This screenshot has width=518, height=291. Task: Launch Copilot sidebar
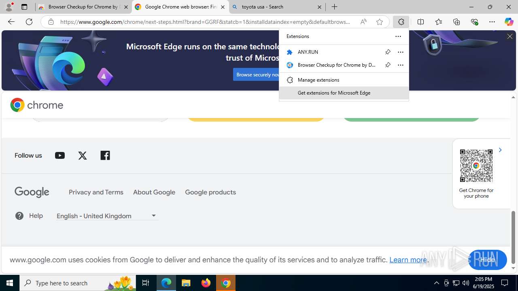click(509, 22)
